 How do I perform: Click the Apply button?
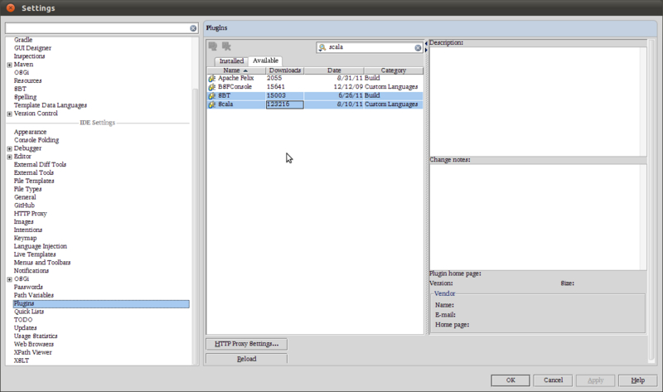(595, 380)
